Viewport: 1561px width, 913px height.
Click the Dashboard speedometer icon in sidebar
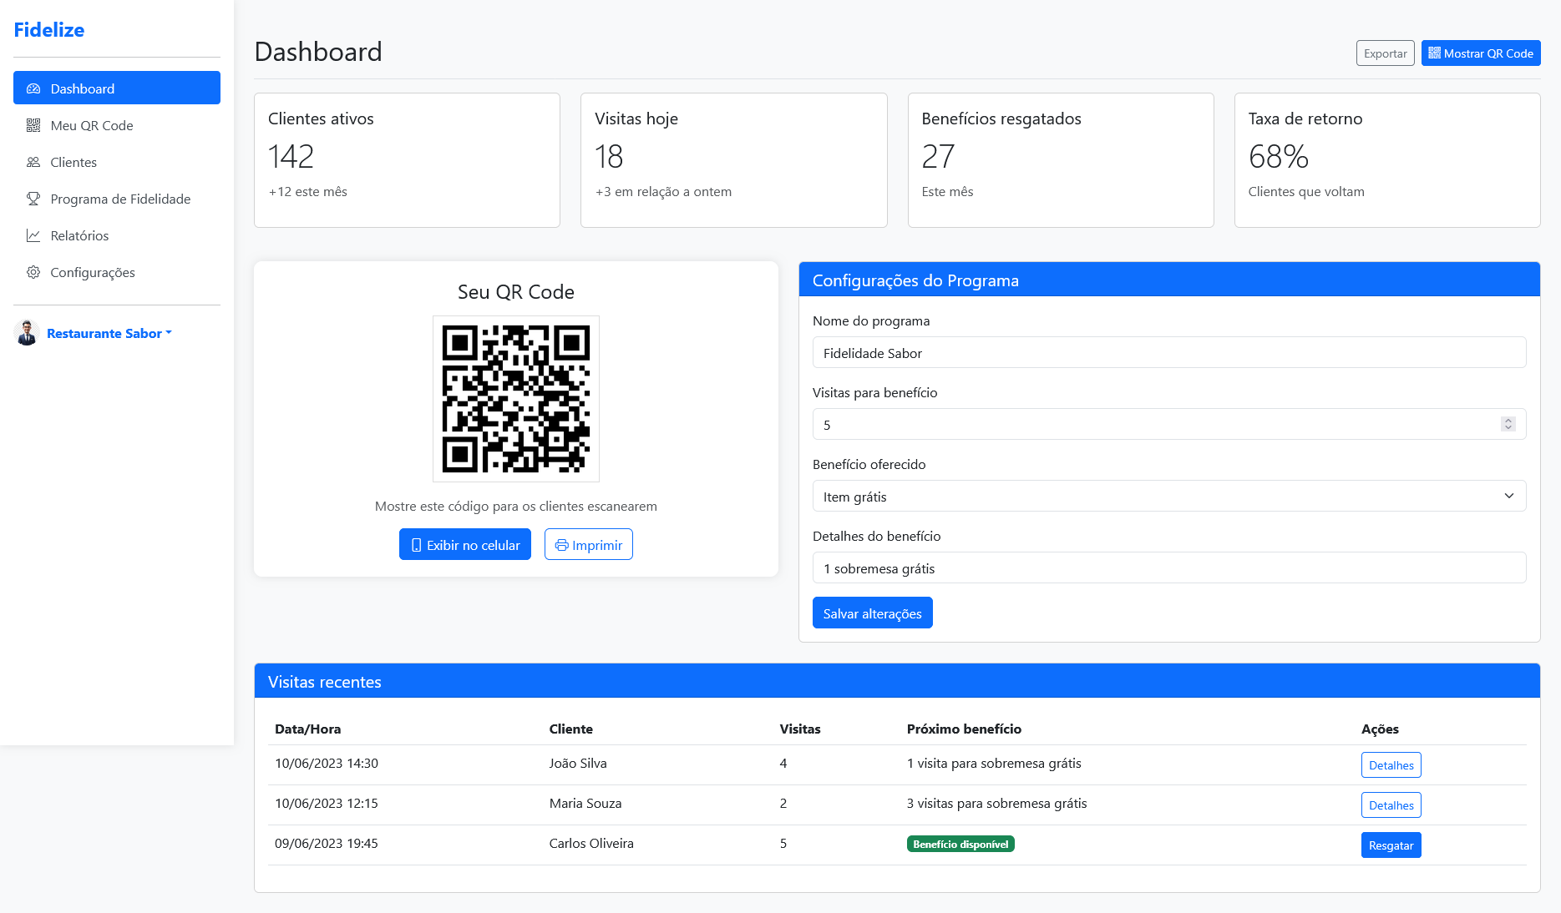(33, 88)
